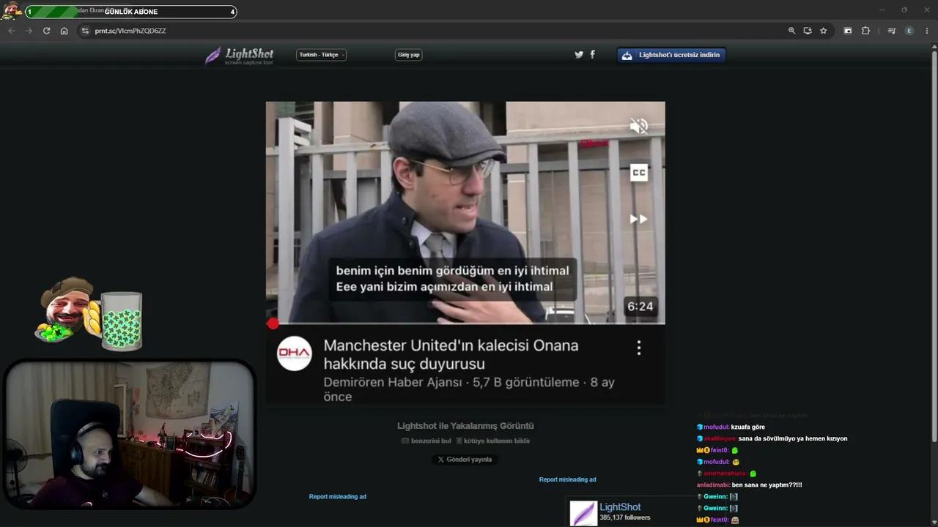This screenshot has height=527, width=938.
Task: Click the CC captions icon in the screenshot
Action: coord(639,173)
